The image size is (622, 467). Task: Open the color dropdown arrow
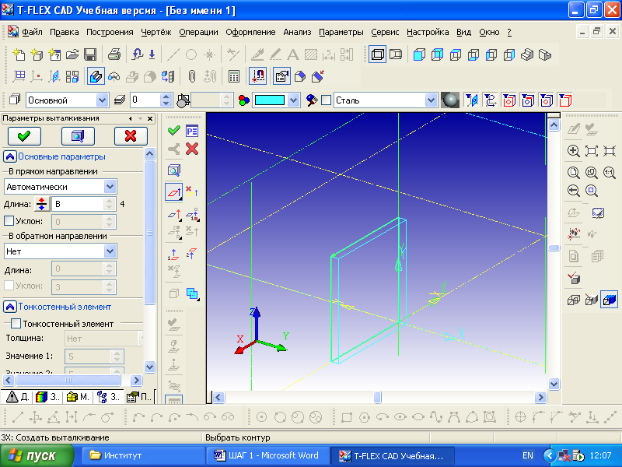[294, 100]
